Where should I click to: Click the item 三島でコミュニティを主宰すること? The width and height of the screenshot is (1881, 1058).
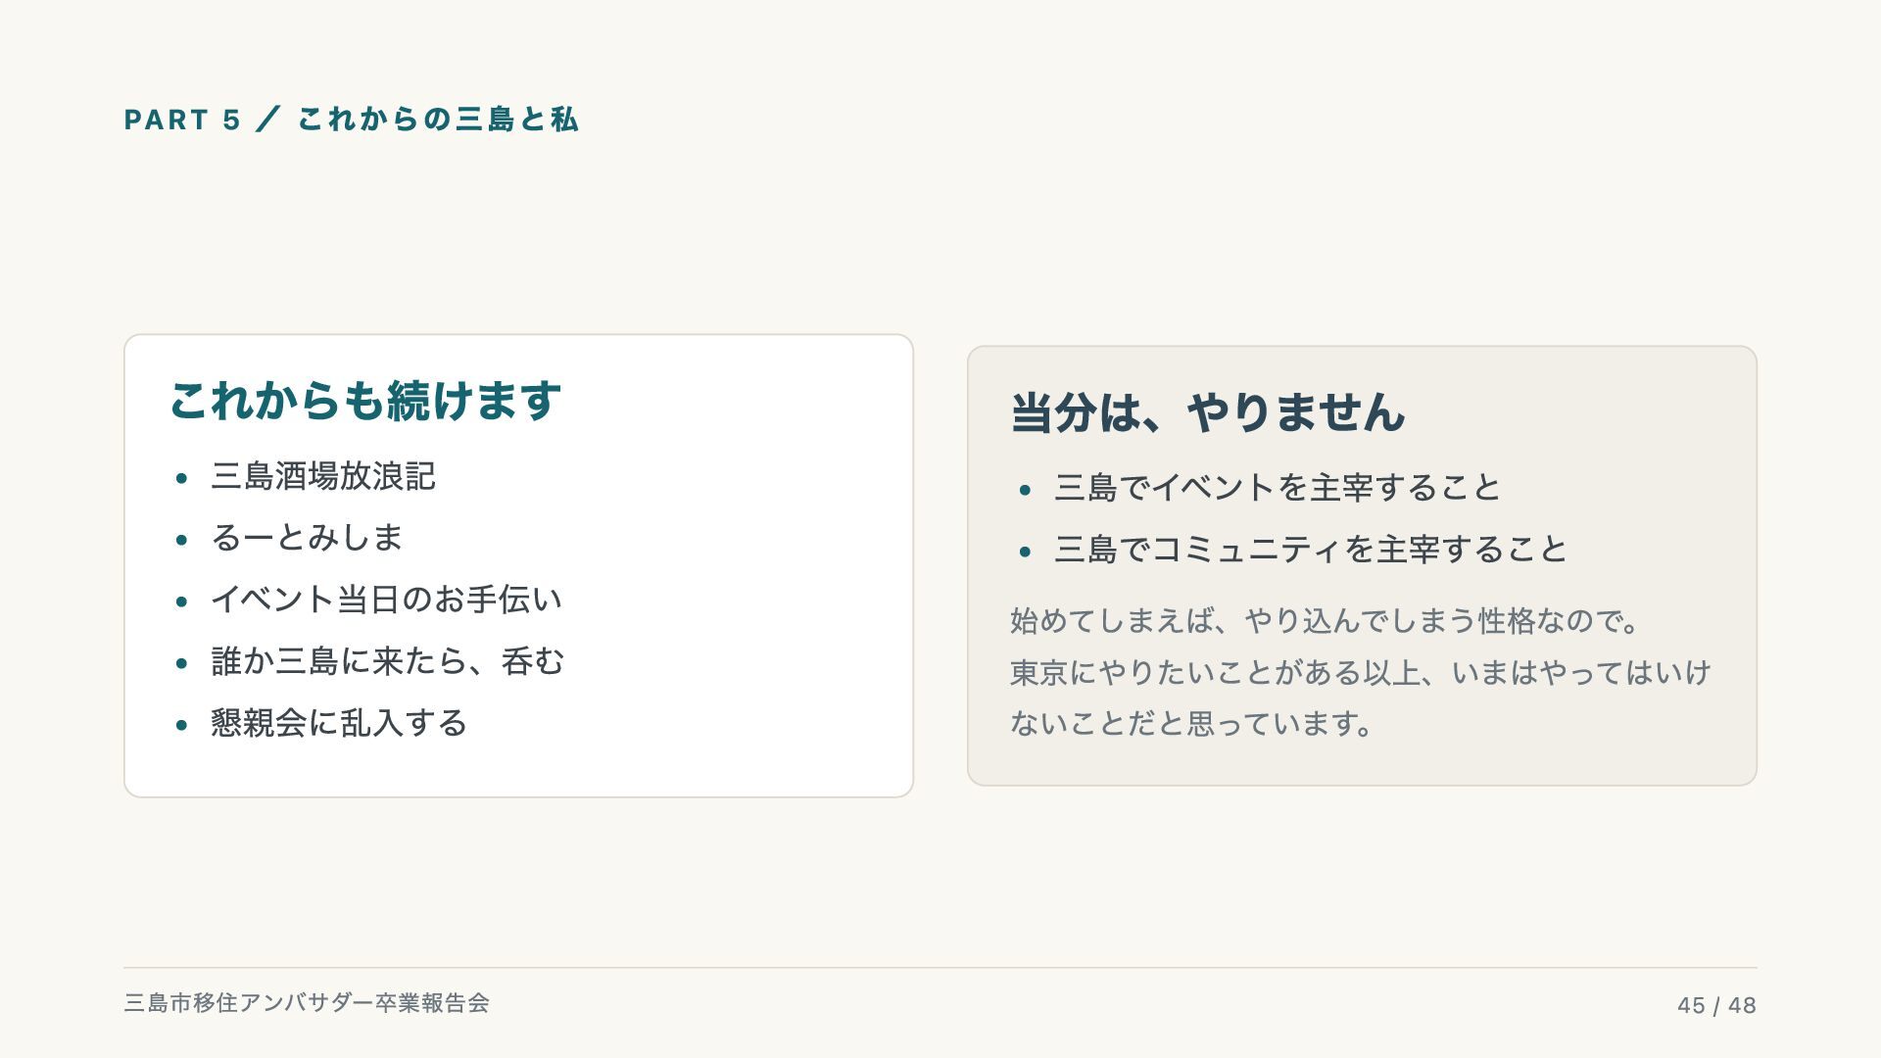click(x=1311, y=550)
